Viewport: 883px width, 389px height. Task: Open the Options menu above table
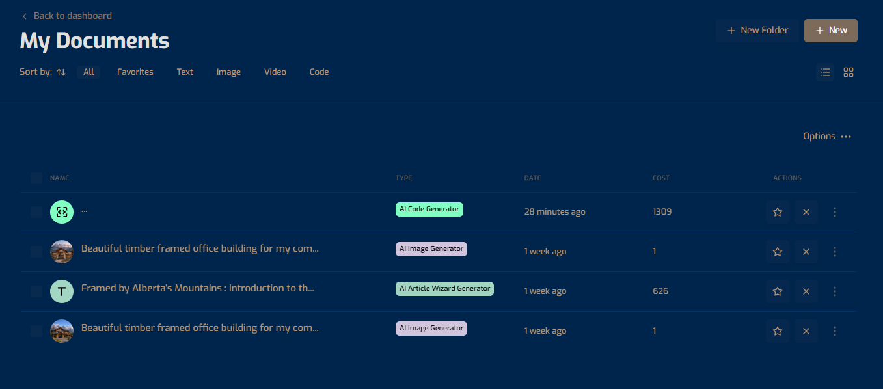tap(827, 136)
